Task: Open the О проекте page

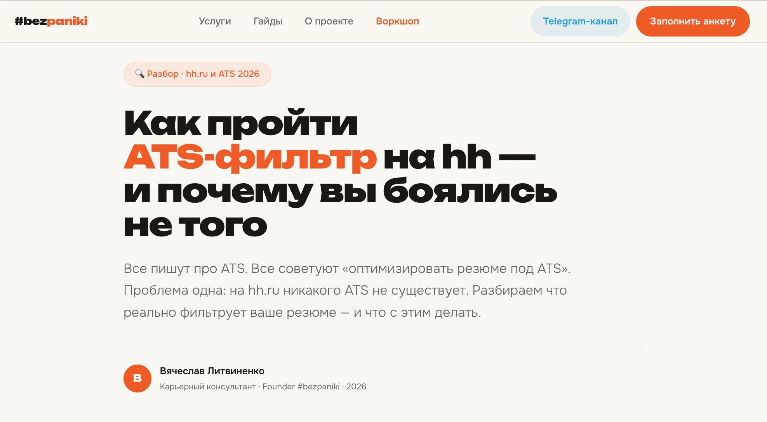Action: 329,21
